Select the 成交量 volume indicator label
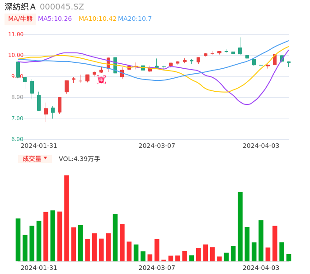 coord(32,159)
